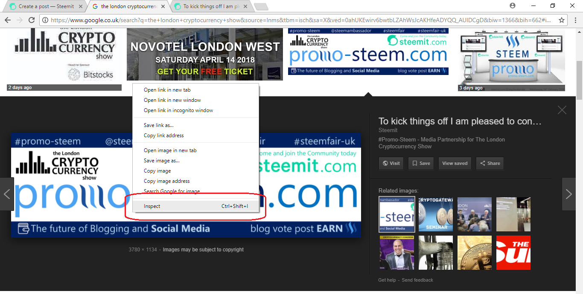The image size is (583, 294).
Task: View site information icon in address bar
Action: click(45, 20)
